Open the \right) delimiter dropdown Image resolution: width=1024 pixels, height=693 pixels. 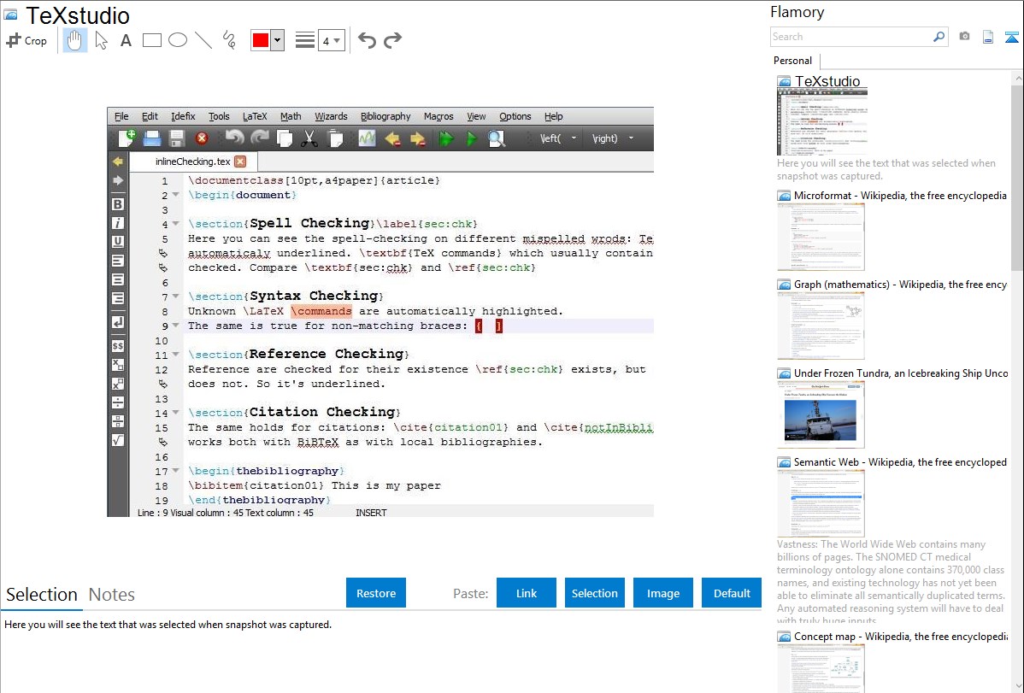click(631, 138)
